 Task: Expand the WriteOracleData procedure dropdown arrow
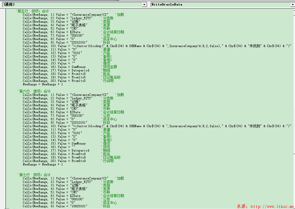(x=293, y=5)
